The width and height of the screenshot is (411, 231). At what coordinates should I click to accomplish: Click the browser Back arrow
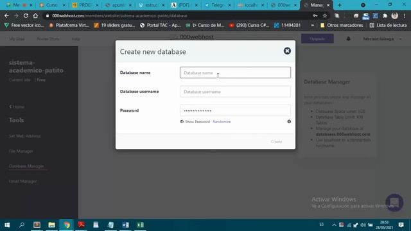tap(6, 15)
